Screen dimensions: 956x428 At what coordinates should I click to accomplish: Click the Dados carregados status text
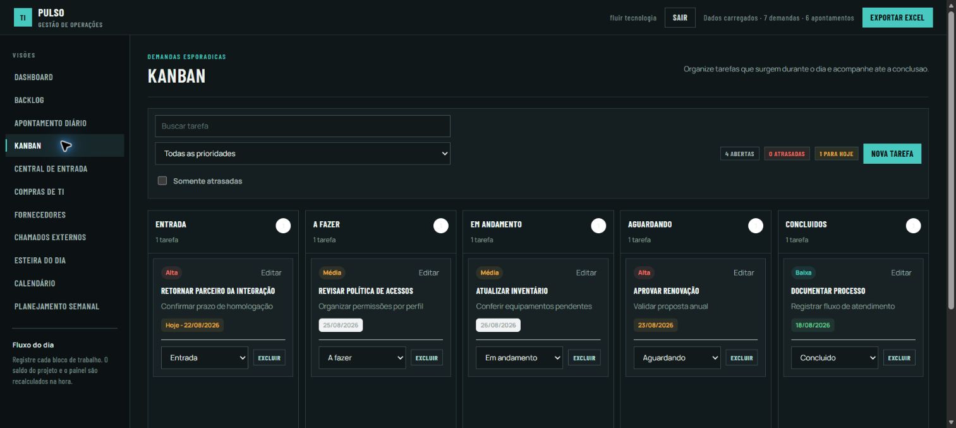click(x=778, y=18)
